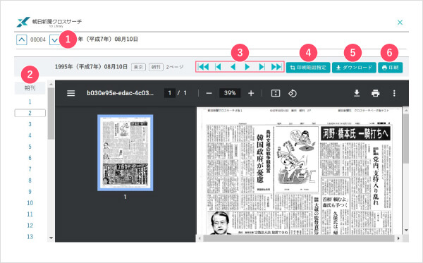Click the 印刷範囲指定 print range button
423x263 pixels.
308,68
